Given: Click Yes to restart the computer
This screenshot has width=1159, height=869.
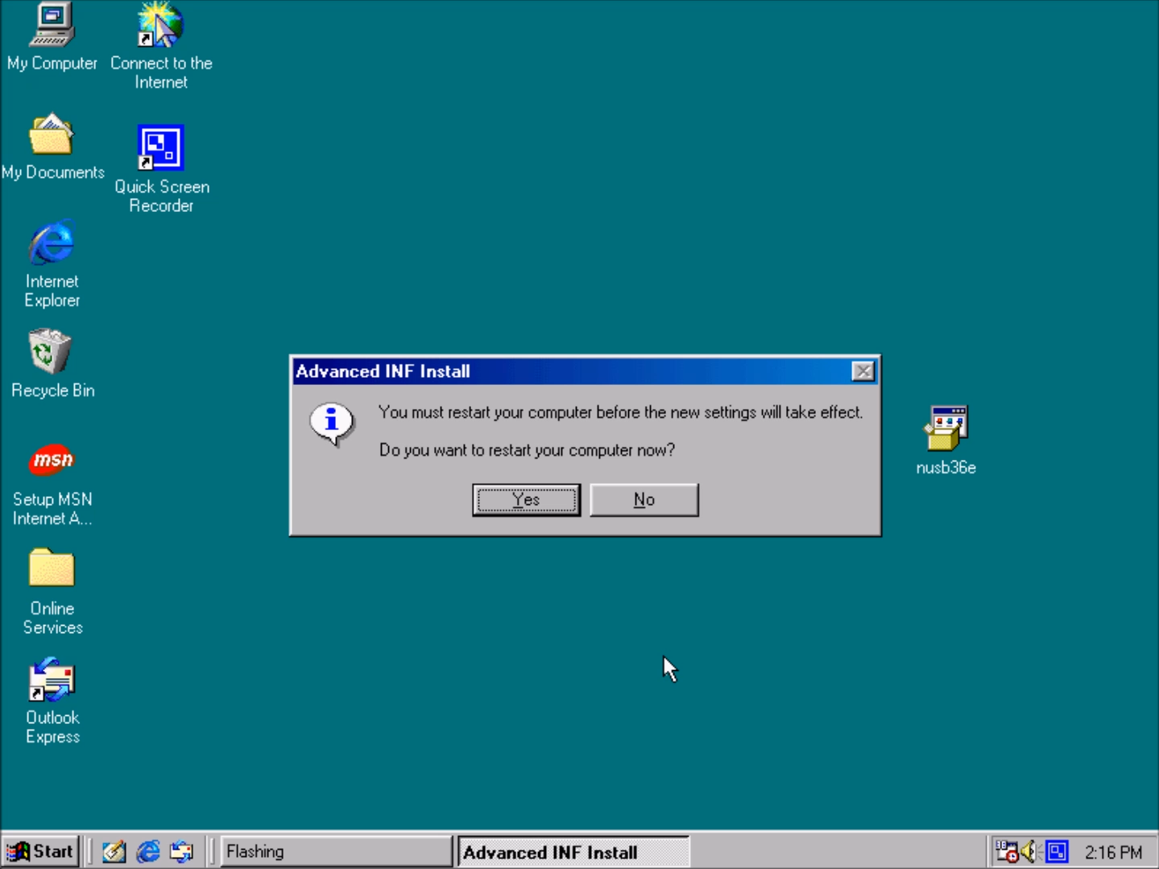Looking at the screenshot, I should (526, 499).
